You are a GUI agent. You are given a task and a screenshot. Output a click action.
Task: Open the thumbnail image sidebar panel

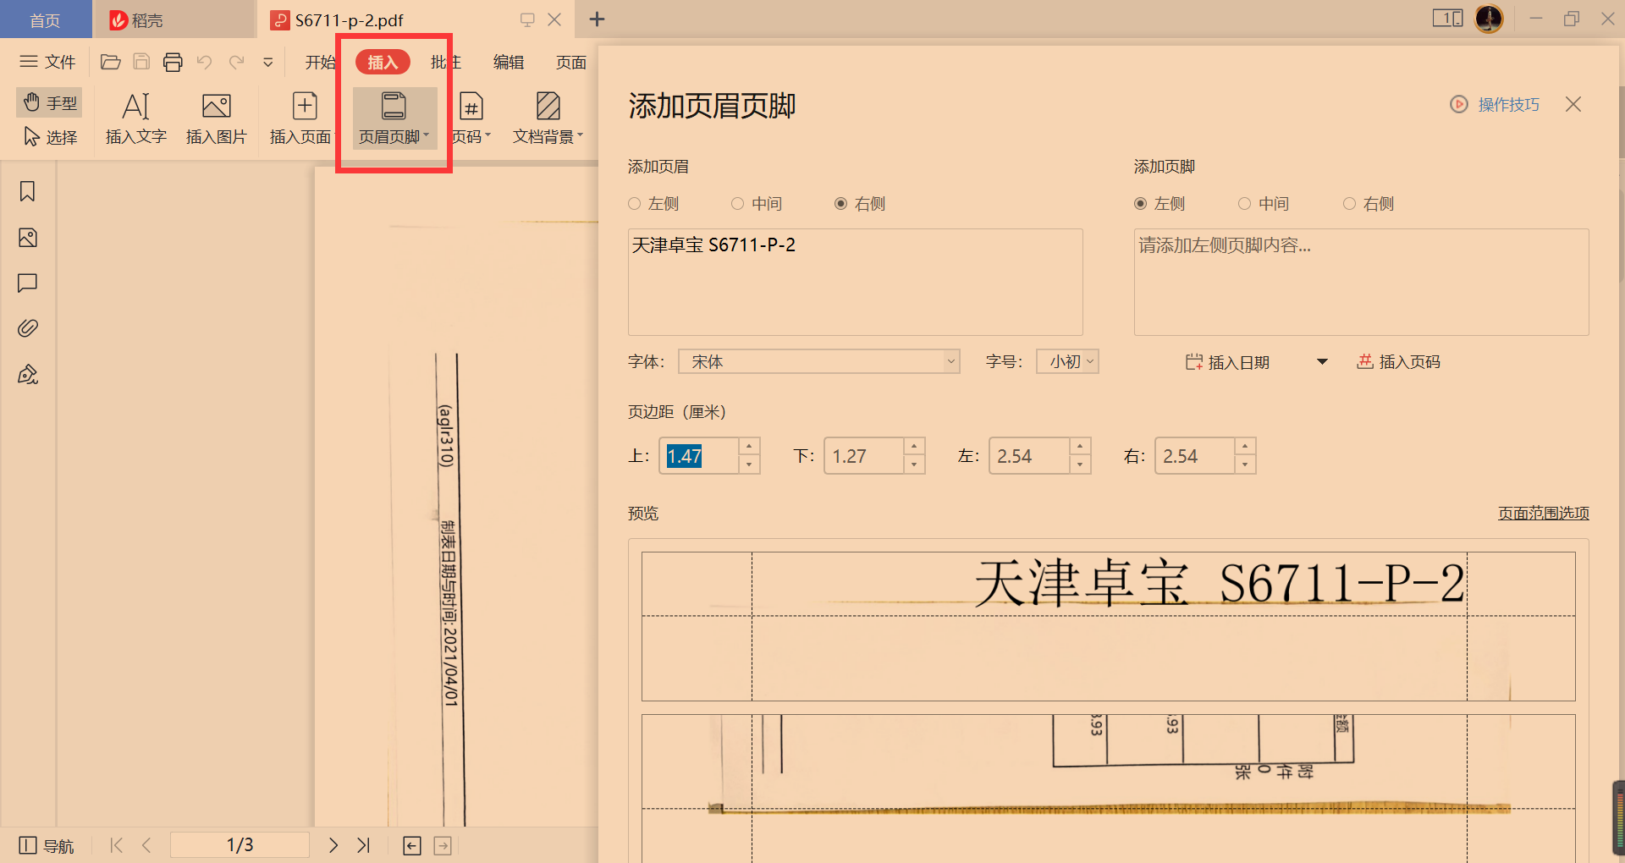(x=28, y=238)
